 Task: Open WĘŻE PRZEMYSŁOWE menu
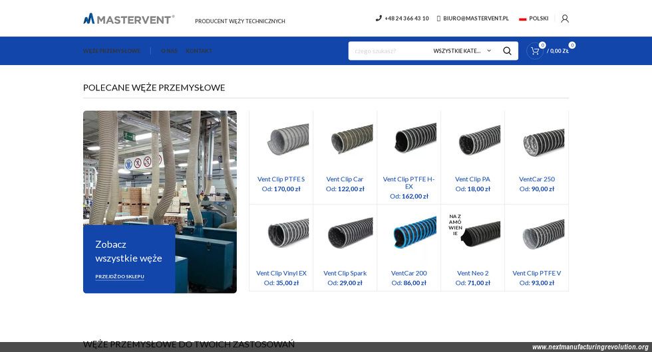[x=112, y=50]
